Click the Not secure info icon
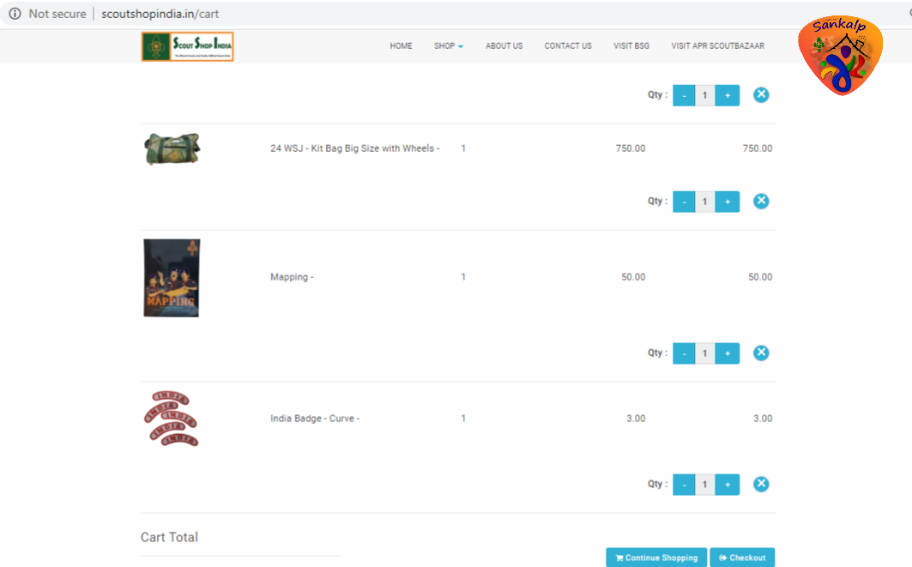The width and height of the screenshot is (912, 567). (14, 13)
